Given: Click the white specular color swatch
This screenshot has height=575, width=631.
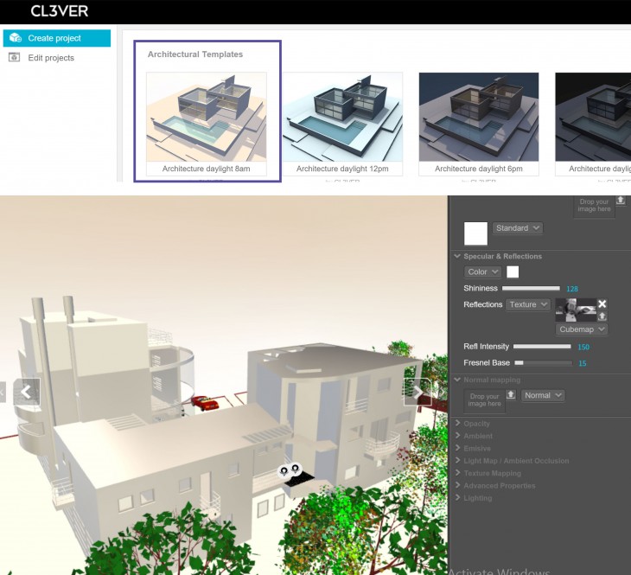Looking at the screenshot, I should (x=513, y=272).
